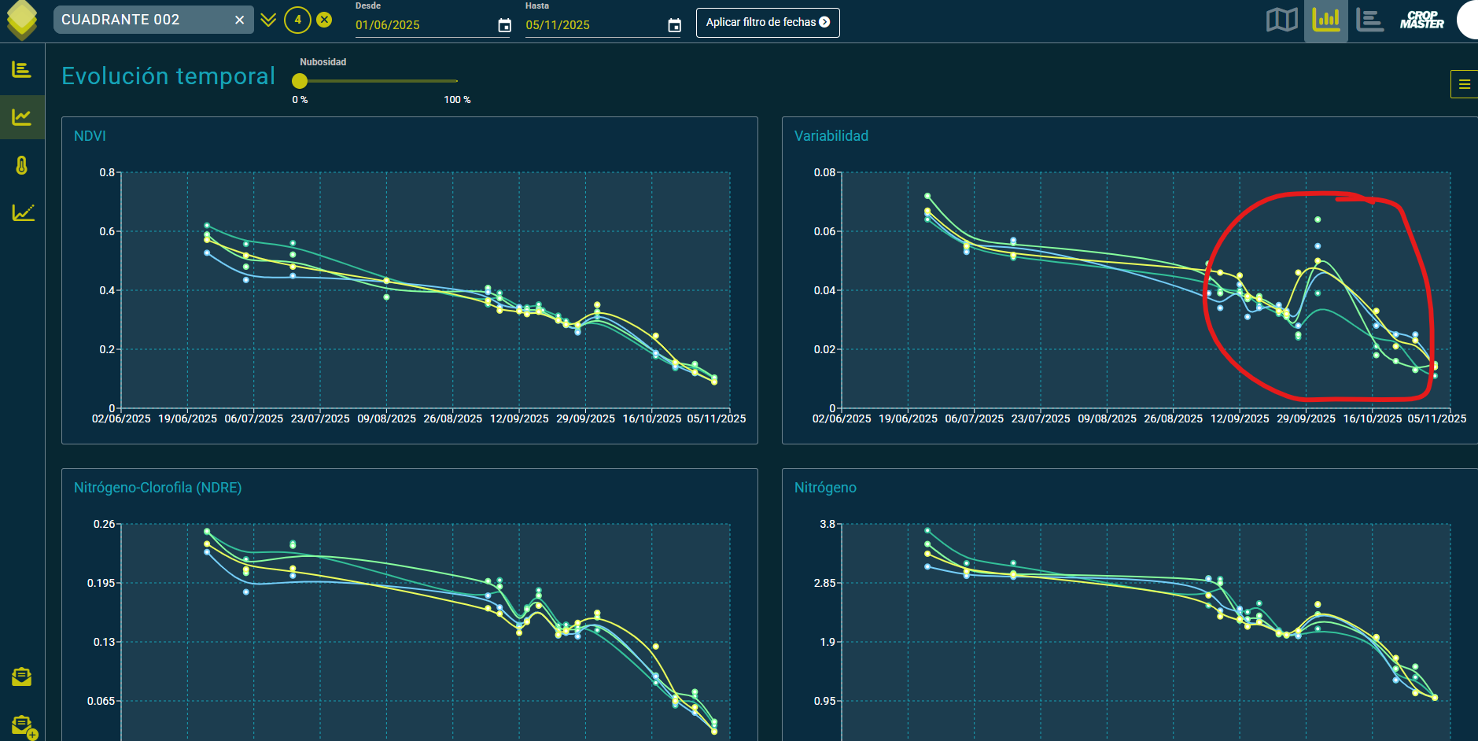Click the Nubosidad slider track near 100 %
1478x741 pixels.
[455, 81]
